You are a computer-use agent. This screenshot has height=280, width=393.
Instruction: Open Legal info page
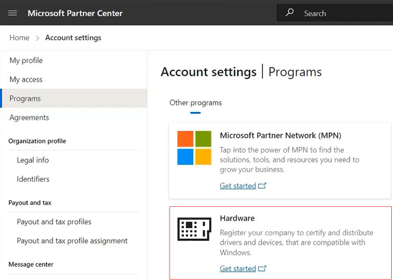coord(33,160)
